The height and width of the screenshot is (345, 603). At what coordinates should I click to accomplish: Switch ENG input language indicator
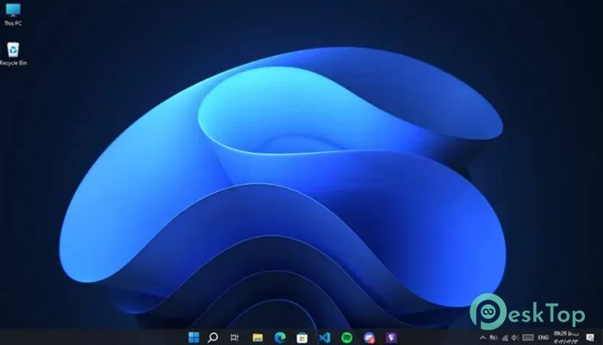pos(544,338)
